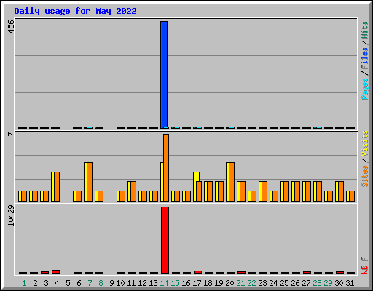Click the tall blue files bar on day 14
This screenshot has width=373, height=291.
[165, 75]
